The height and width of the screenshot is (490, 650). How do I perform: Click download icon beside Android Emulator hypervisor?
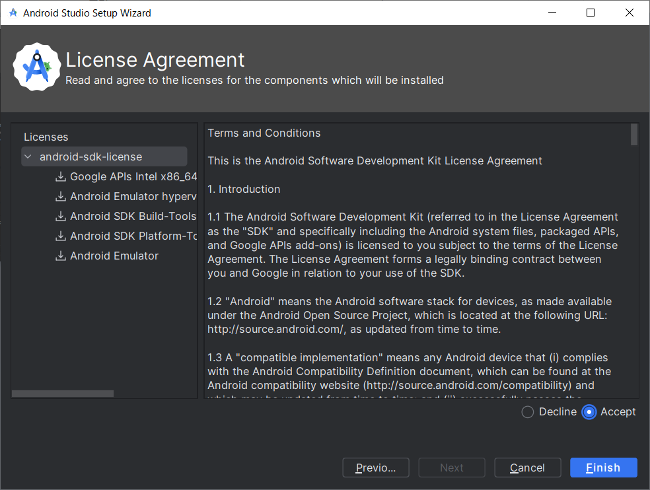coord(61,196)
